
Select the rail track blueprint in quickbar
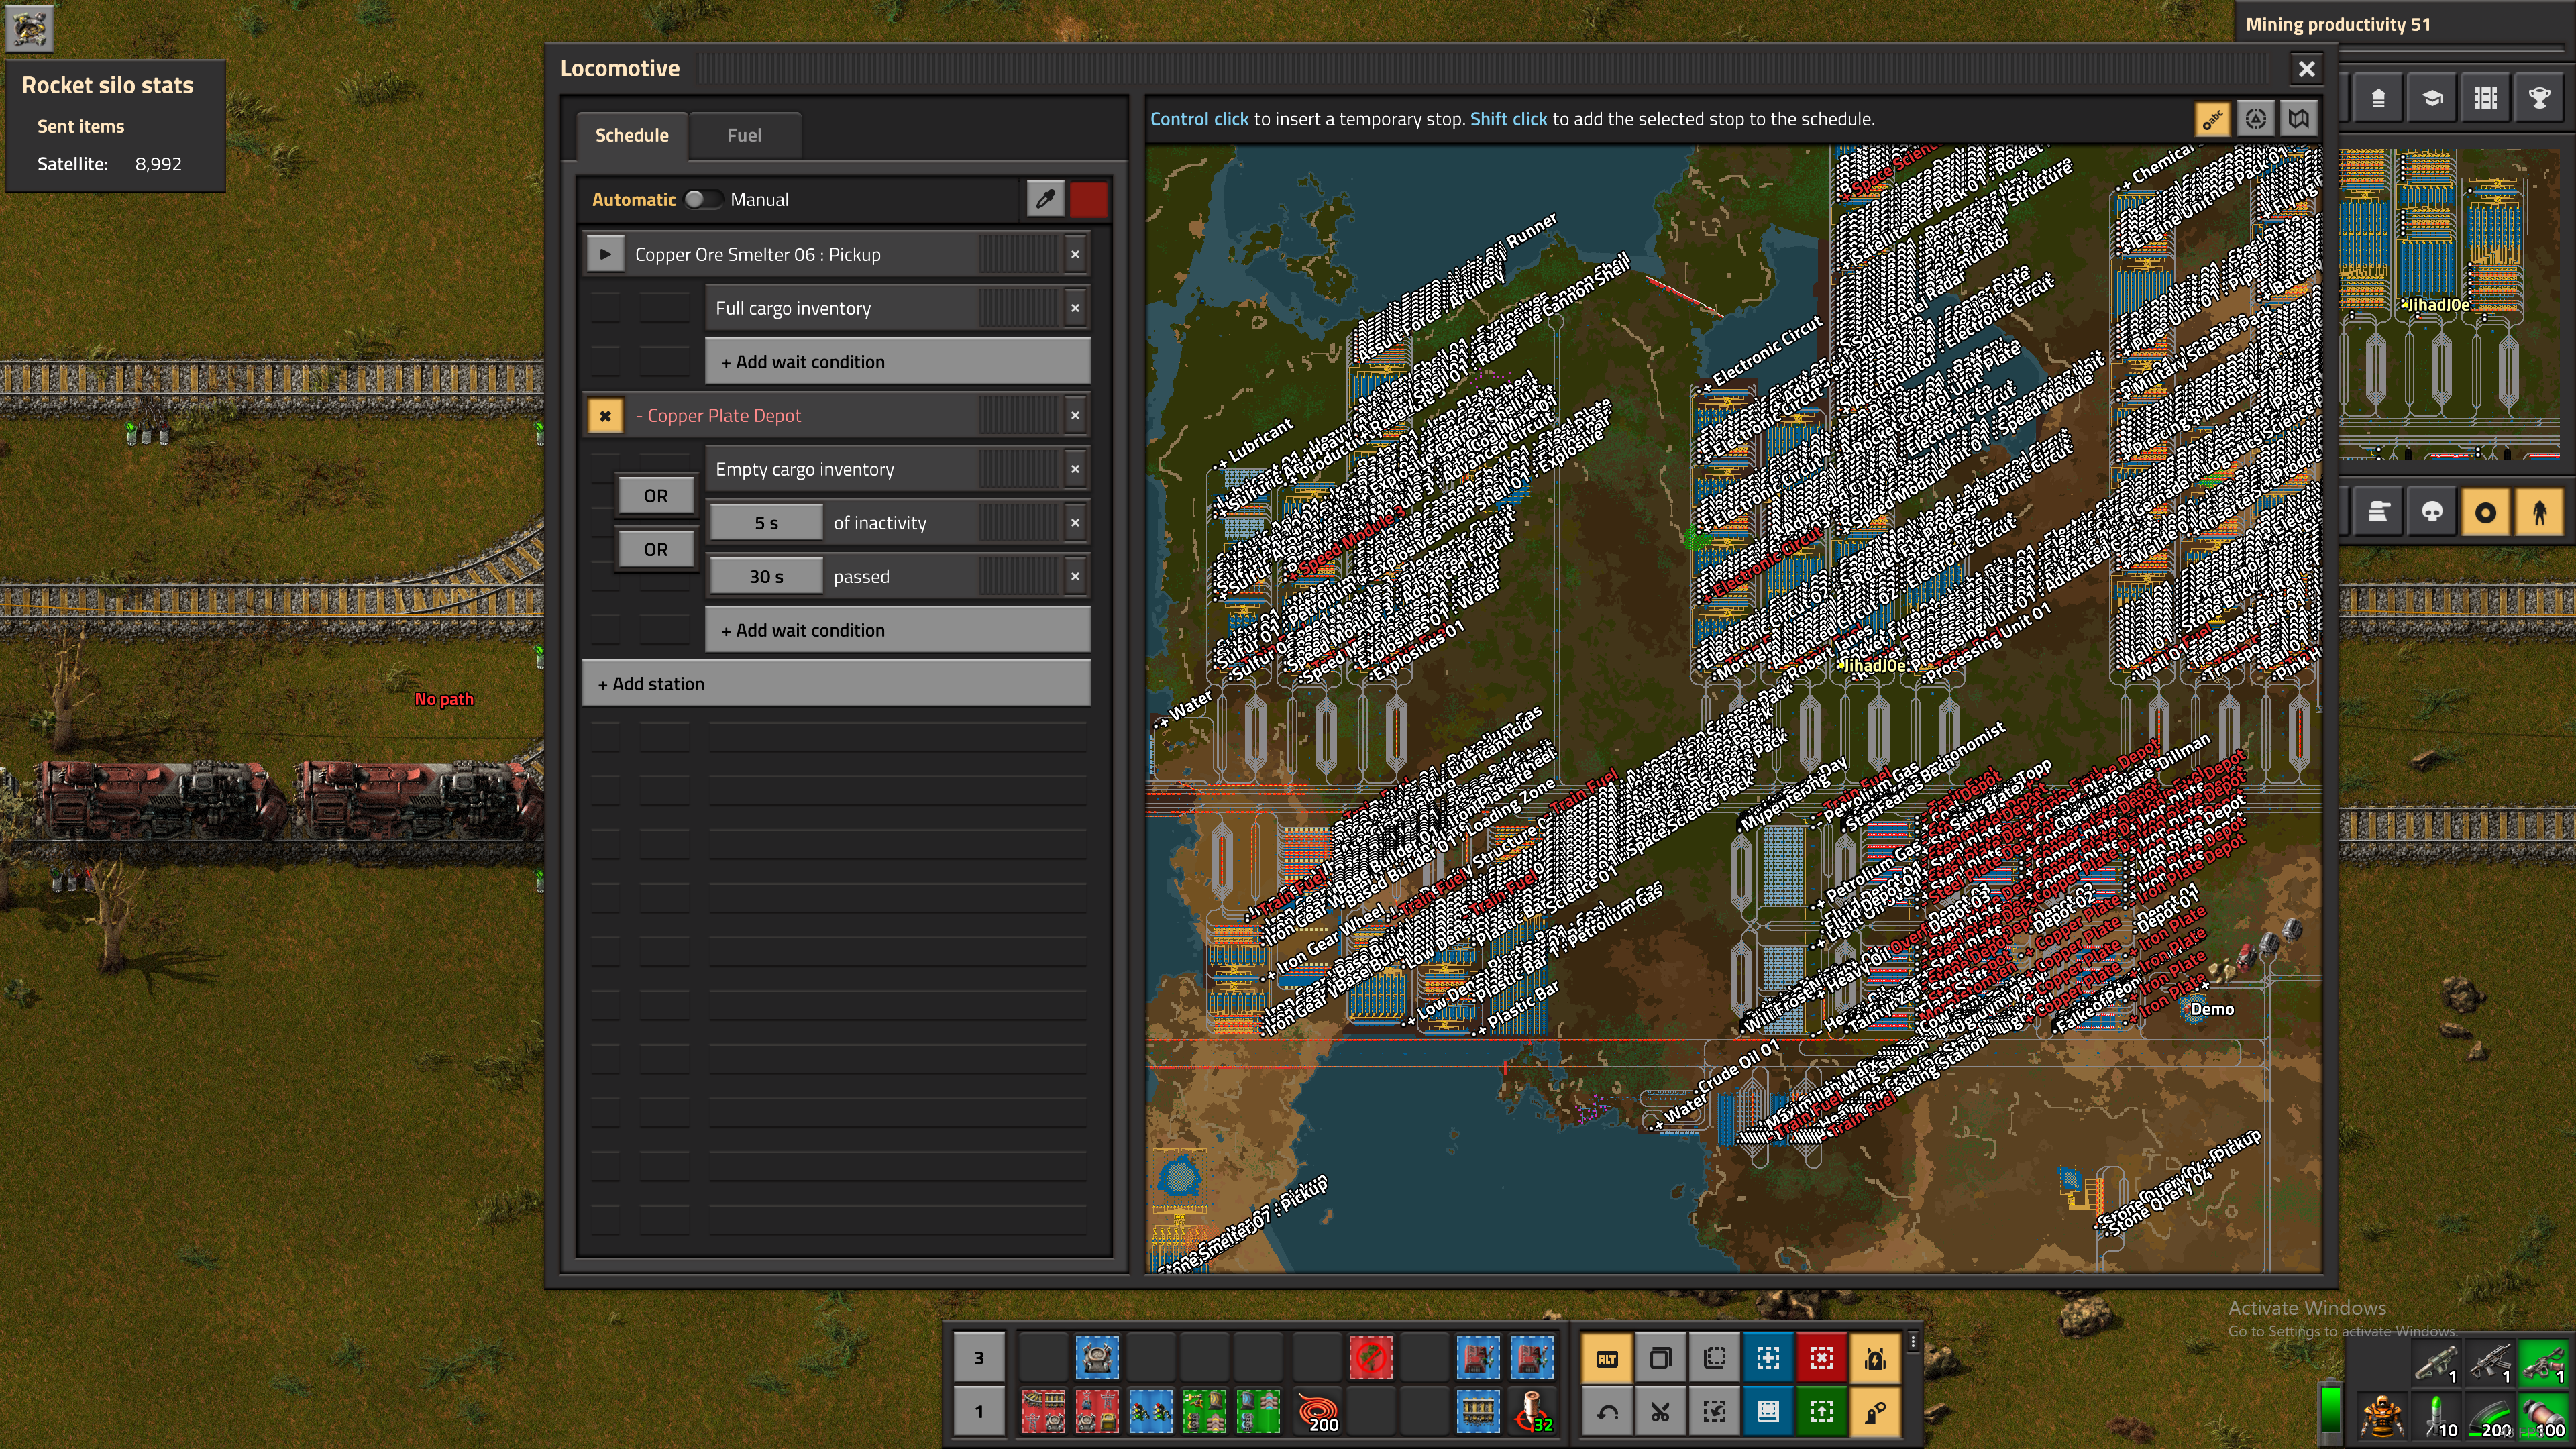tap(1478, 1412)
